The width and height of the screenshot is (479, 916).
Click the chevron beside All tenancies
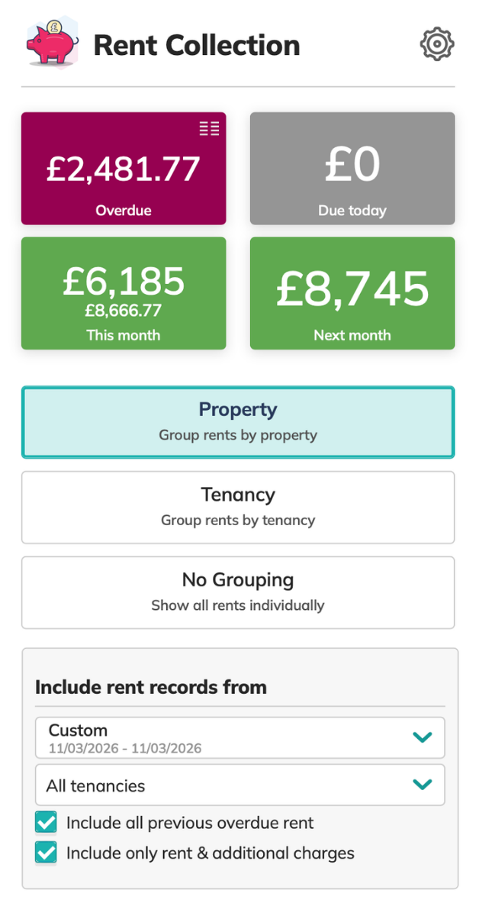[x=422, y=785]
